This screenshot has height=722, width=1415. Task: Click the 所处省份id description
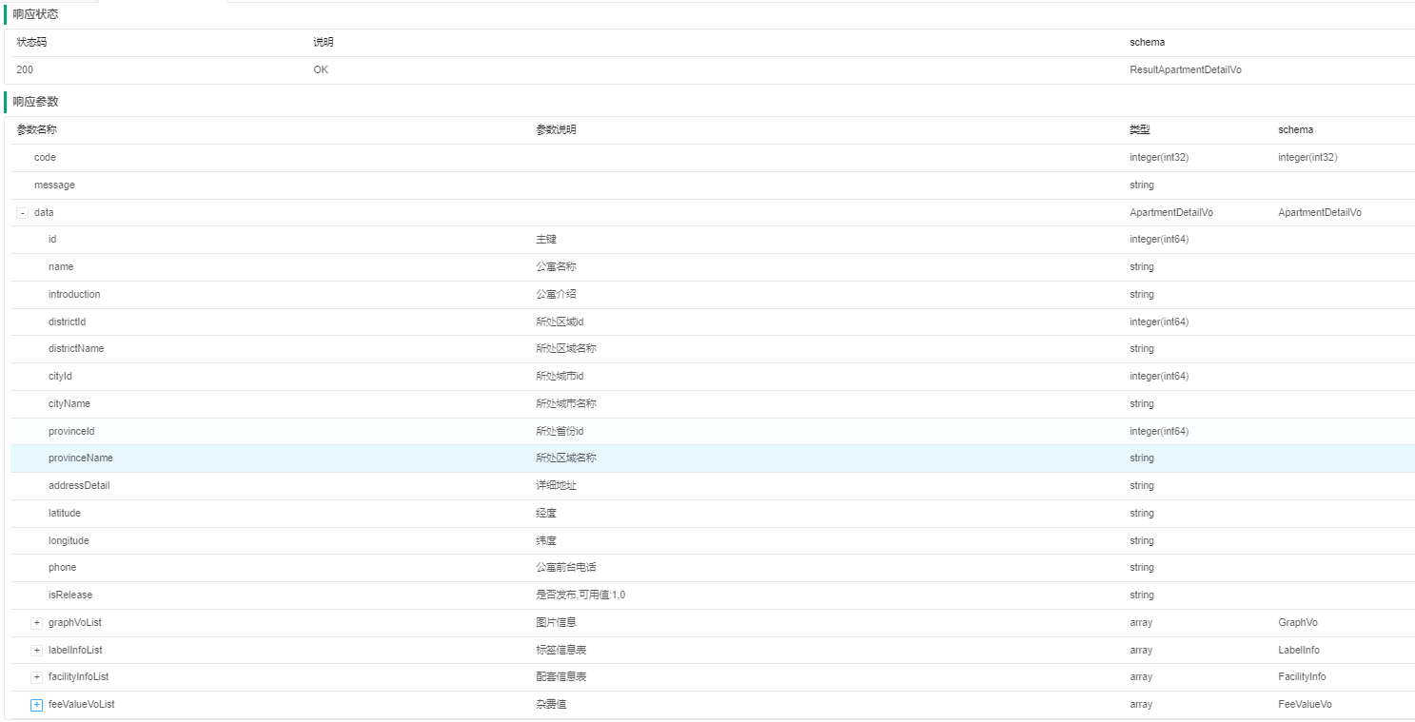[x=560, y=432]
